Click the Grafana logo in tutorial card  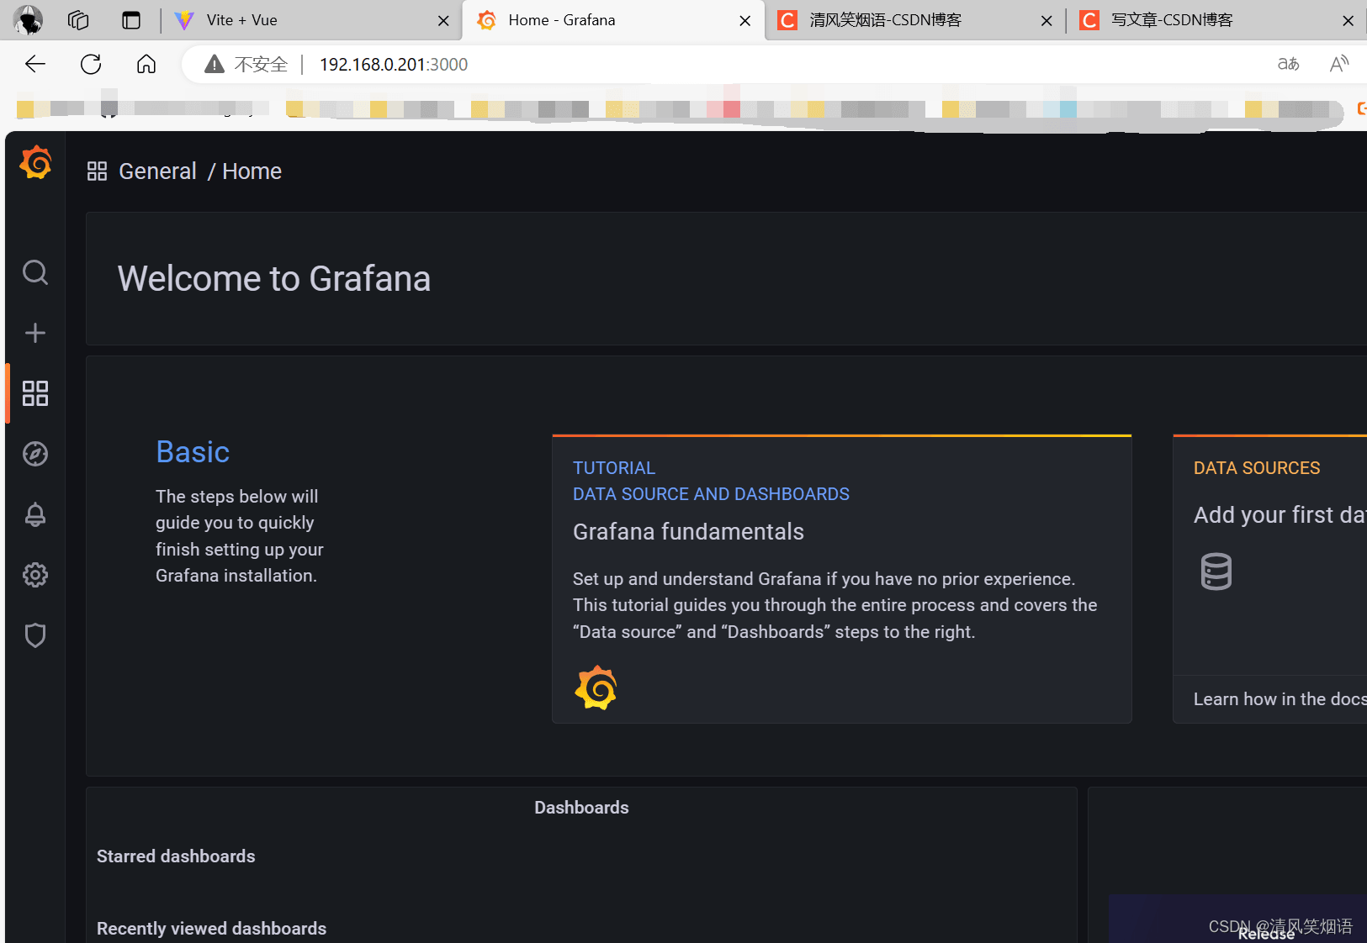pyautogui.click(x=596, y=687)
